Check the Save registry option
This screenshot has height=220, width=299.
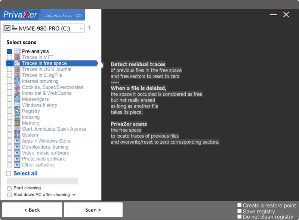click(x=240, y=211)
